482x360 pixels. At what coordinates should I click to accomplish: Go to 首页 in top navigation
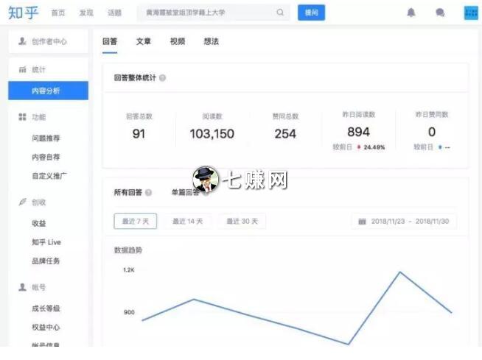[58, 13]
